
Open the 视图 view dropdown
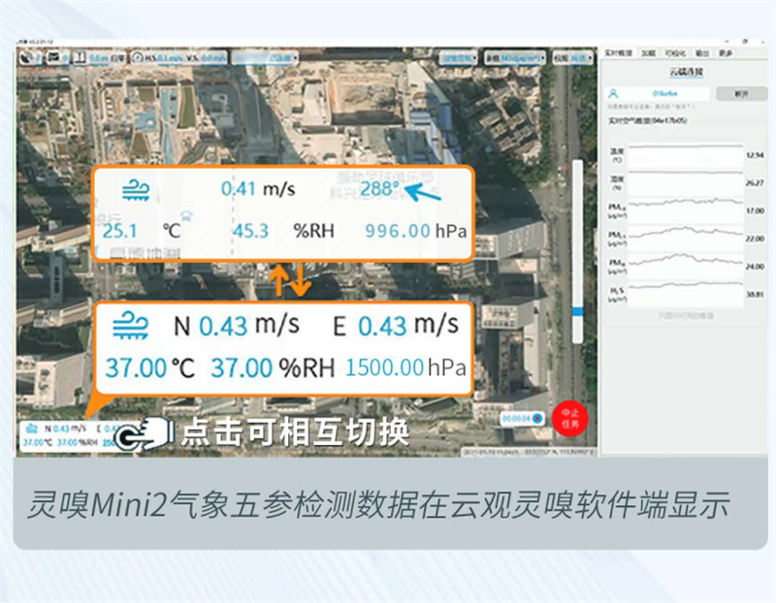pos(572,58)
